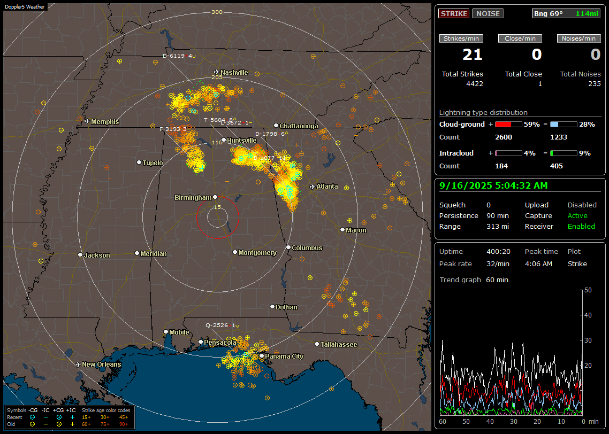Select the Mobile city dot marker
The width and height of the screenshot is (609, 434).
pyautogui.click(x=166, y=332)
